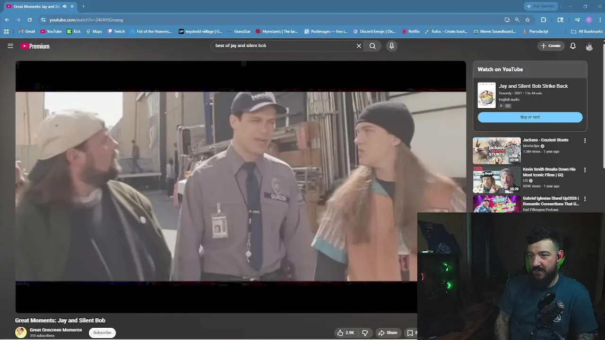
Task: Open Gabriel Iglesias Stand Up video thumbnail
Action: [497, 204]
